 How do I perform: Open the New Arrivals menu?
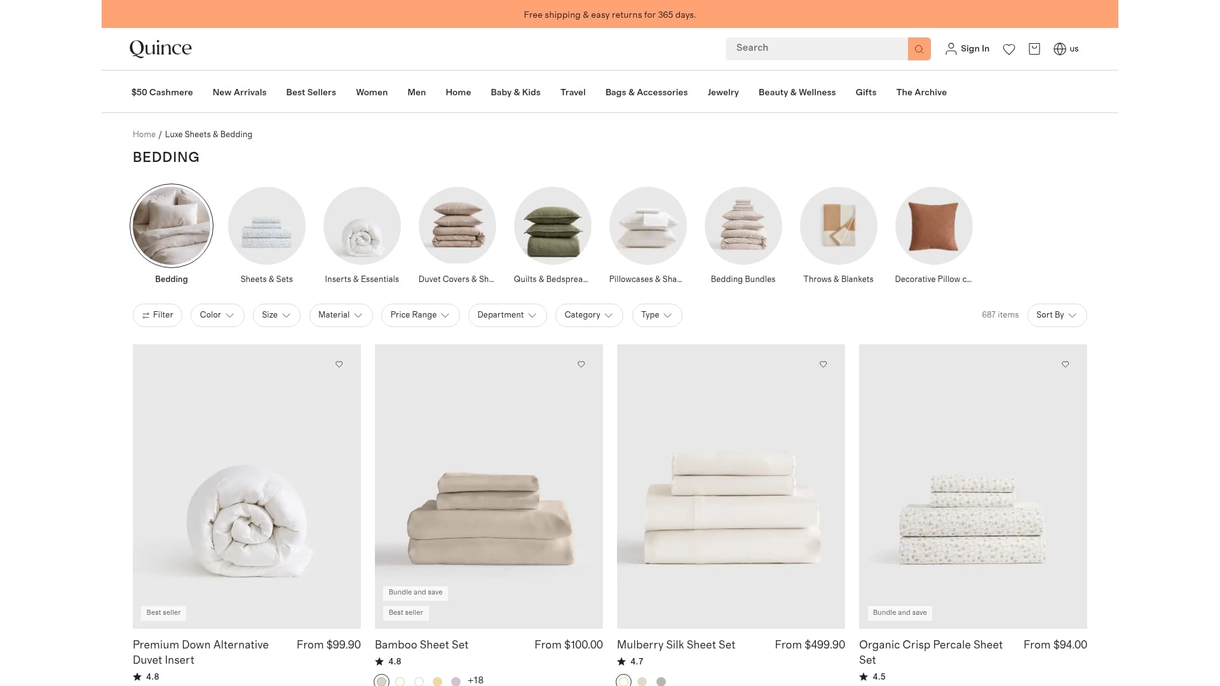tap(240, 92)
